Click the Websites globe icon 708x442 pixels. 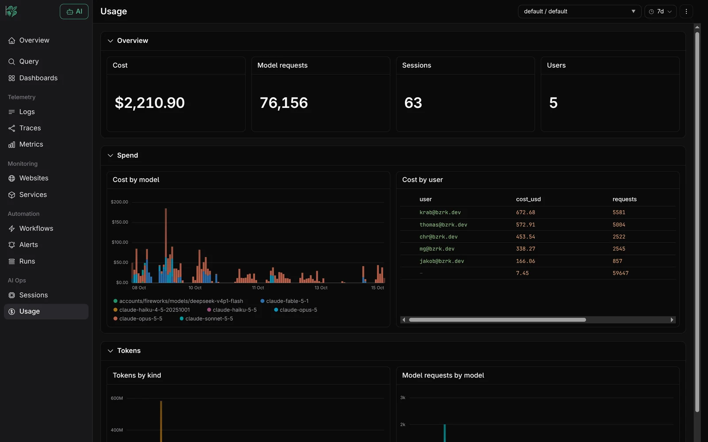click(x=12, y=178)
